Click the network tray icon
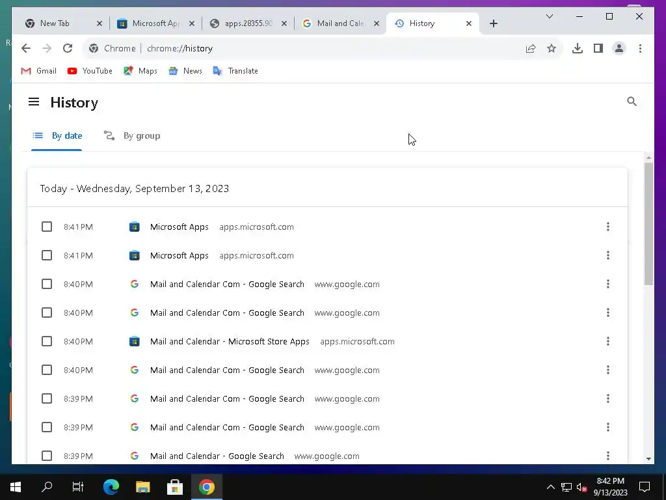Viewport: 666px width, 500px height. point(566,487)
